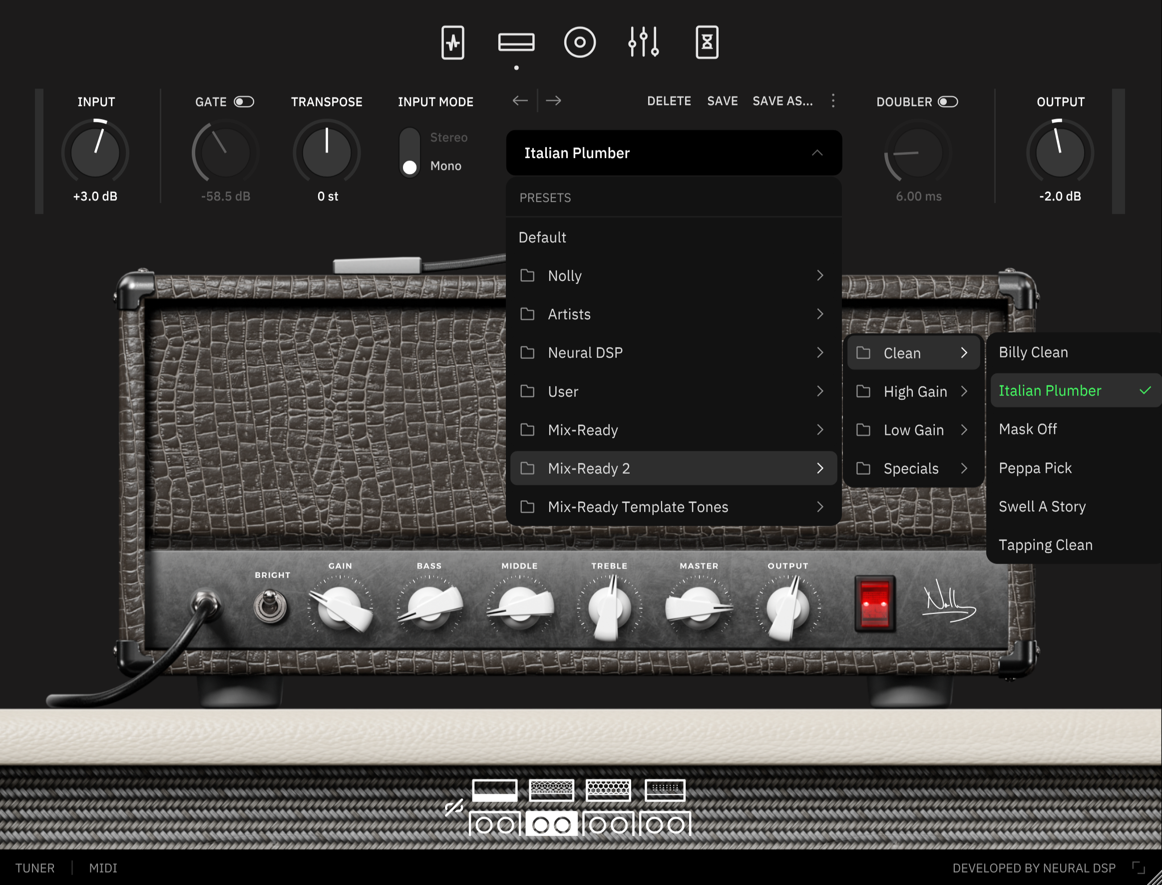Turn the GAIN knob on the amp

coord(340,607)
